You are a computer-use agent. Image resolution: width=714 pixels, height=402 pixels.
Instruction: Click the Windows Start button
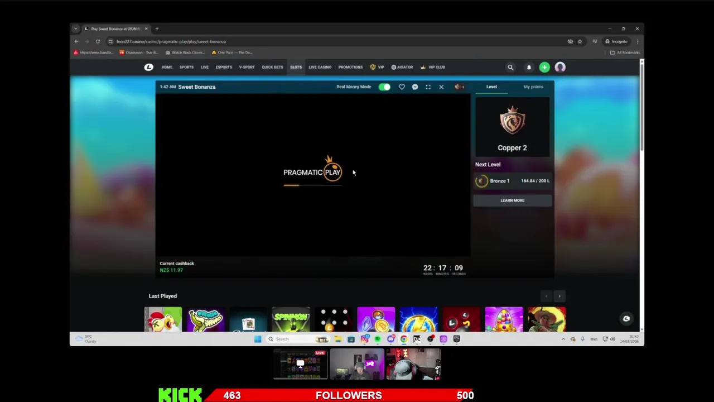pyautogui.click(x=258, y=339)
